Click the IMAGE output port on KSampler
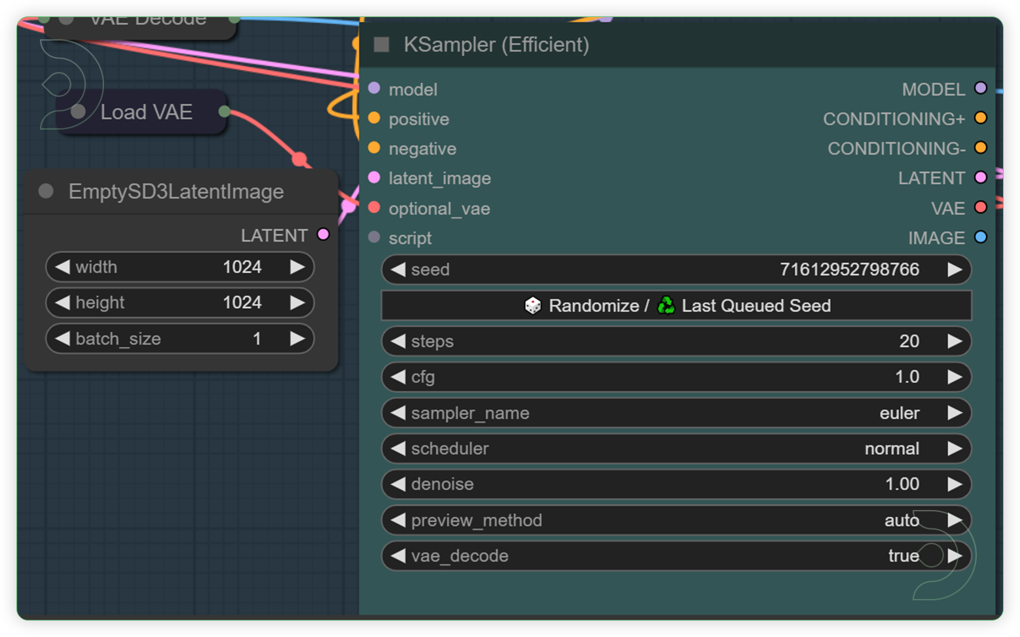This screenshot has width=1020, height=637. click(x=980, y=238)
